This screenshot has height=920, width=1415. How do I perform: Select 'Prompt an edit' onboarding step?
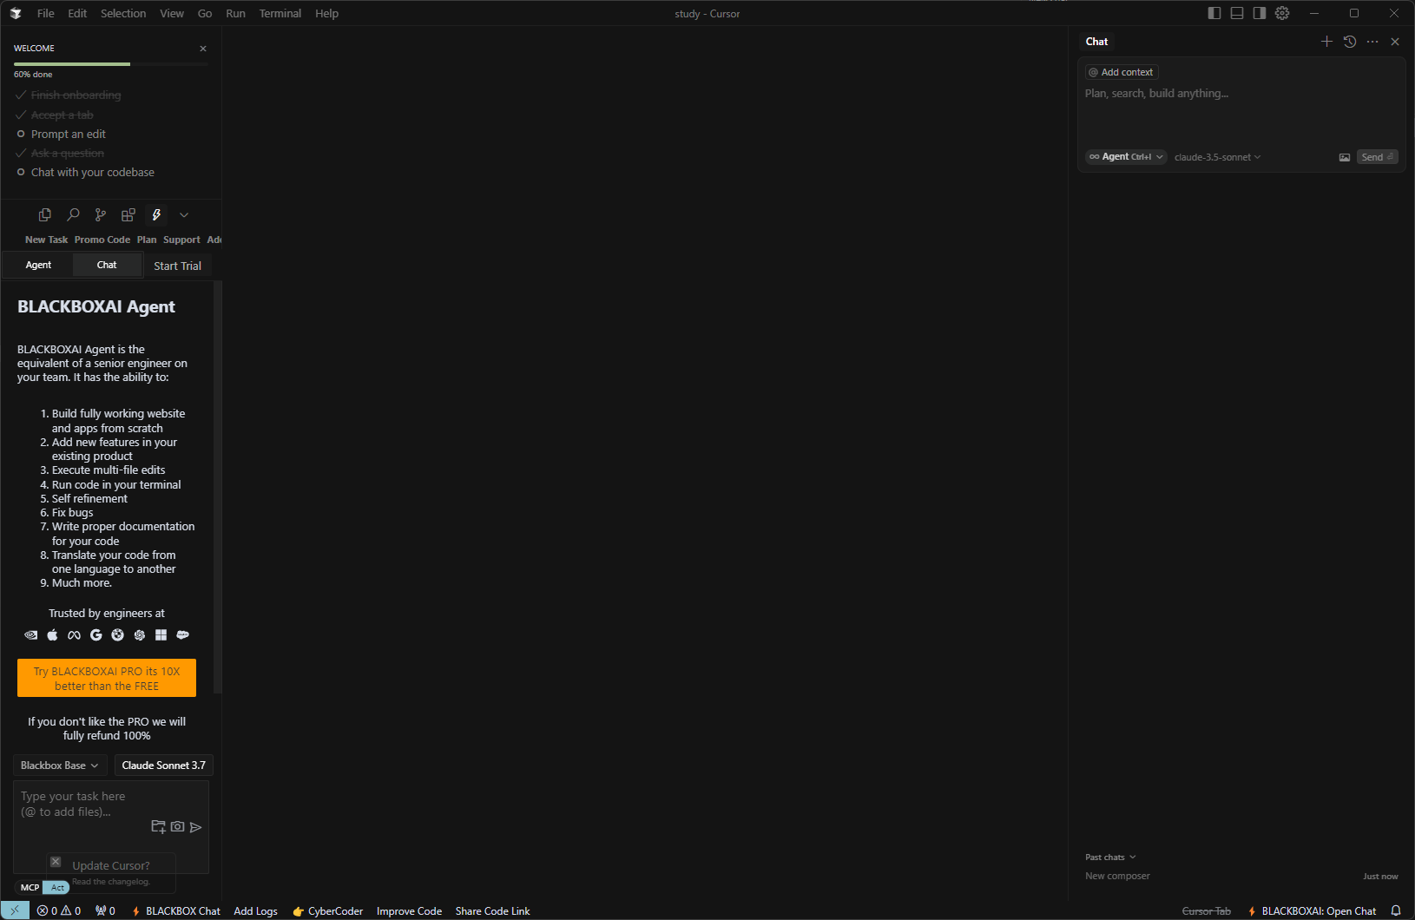click(69, 134)
